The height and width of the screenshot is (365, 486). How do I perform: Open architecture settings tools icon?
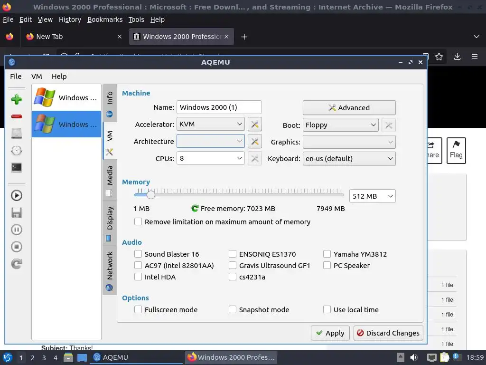pyautogui.click(x=255, y=141)
